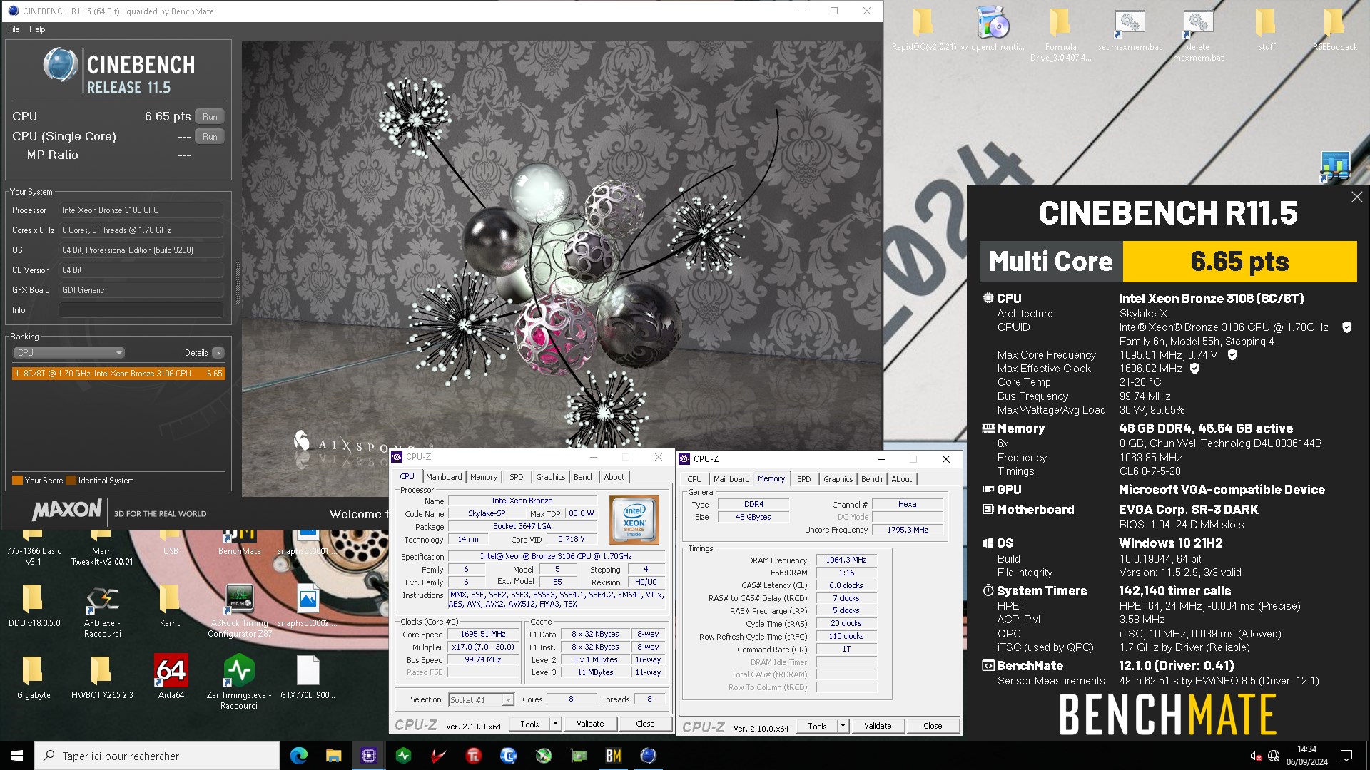Select DDU v18.0.5.0 folder icon

pyautogui.click(x=34, y=606)
